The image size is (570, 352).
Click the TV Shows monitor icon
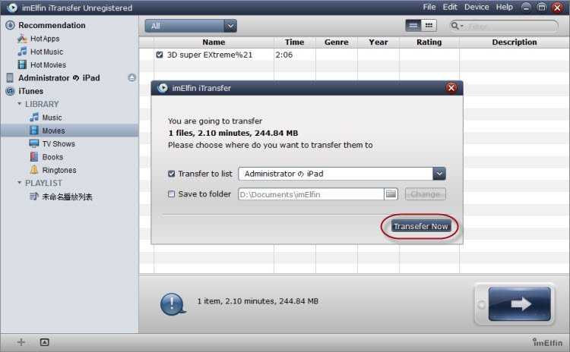point(33,143)
